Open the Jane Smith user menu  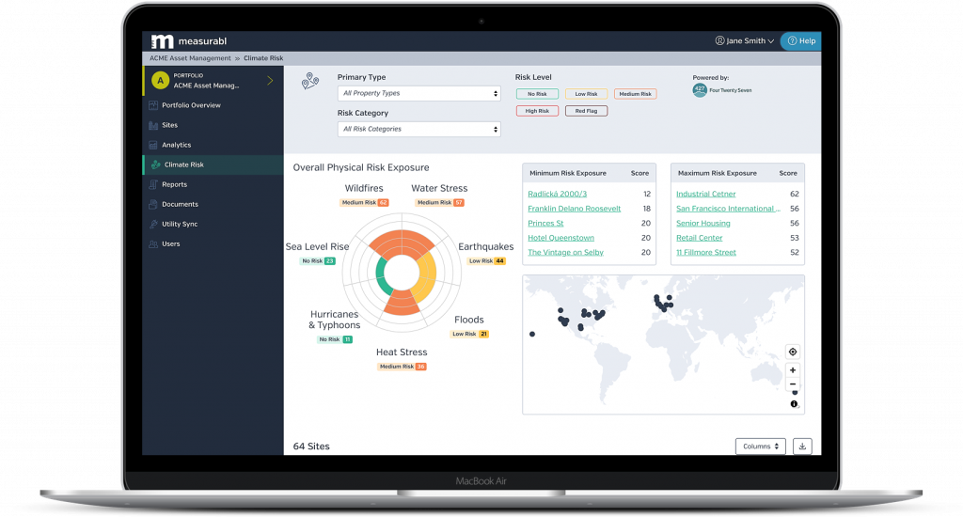pyautogui.click(x=745, y=41)
